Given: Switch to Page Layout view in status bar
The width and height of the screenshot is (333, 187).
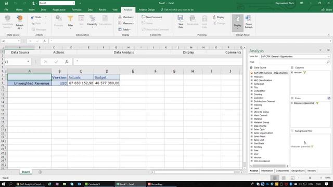Looking at the screenshot, I should point(284,178).
